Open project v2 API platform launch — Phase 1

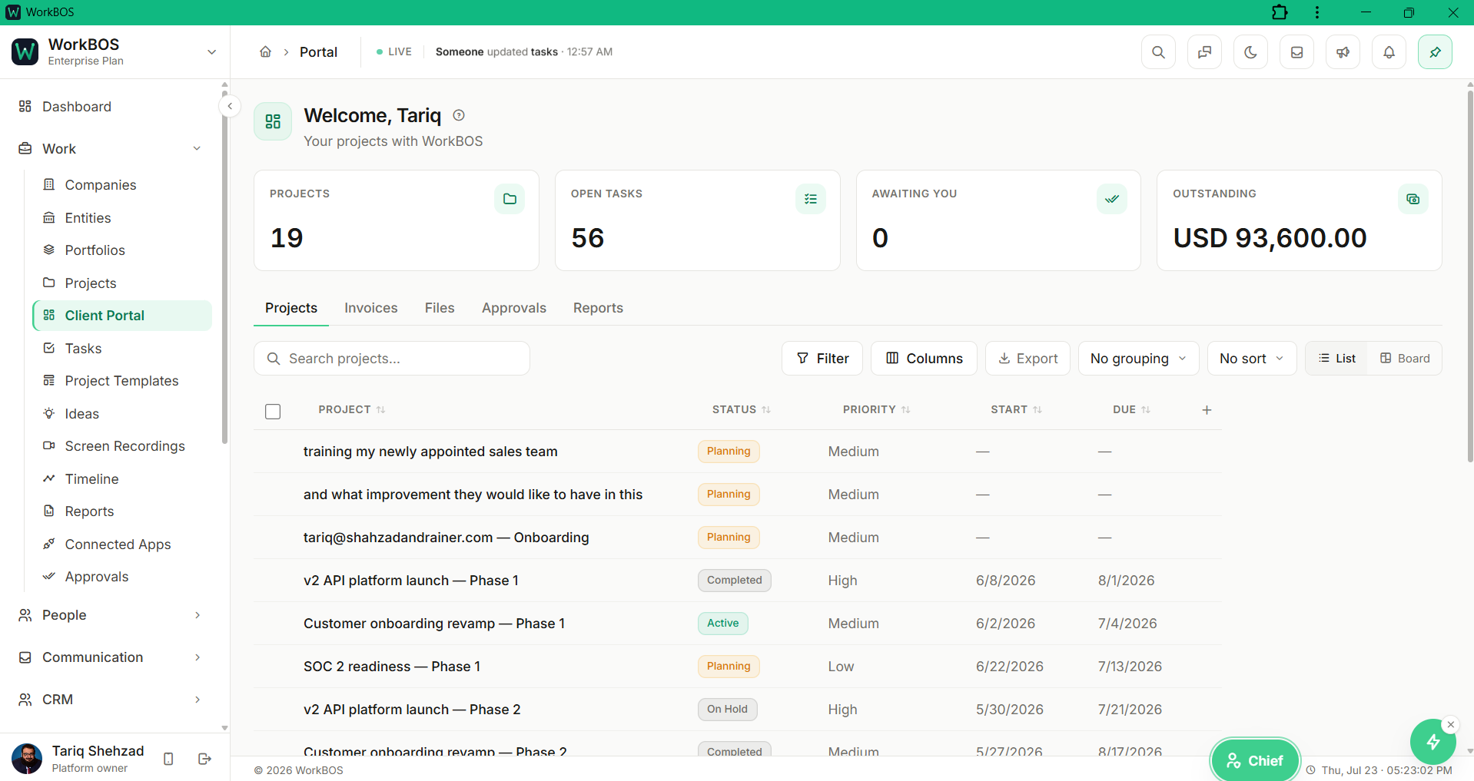pos(411,581)
